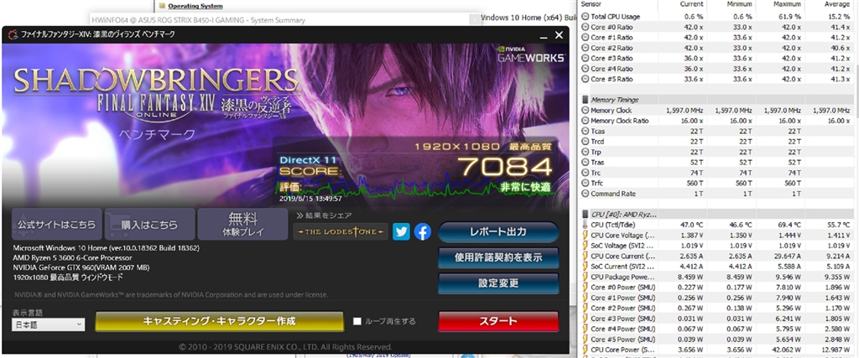Click THE LODESTONE share button
859x358 pixels.
click(341, 231)
